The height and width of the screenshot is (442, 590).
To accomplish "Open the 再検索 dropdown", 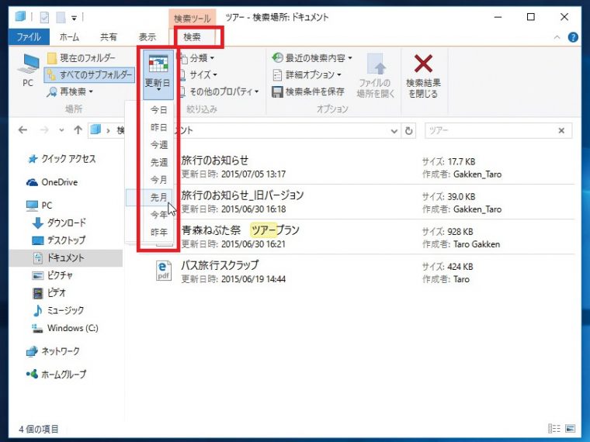I will [70, 92].
